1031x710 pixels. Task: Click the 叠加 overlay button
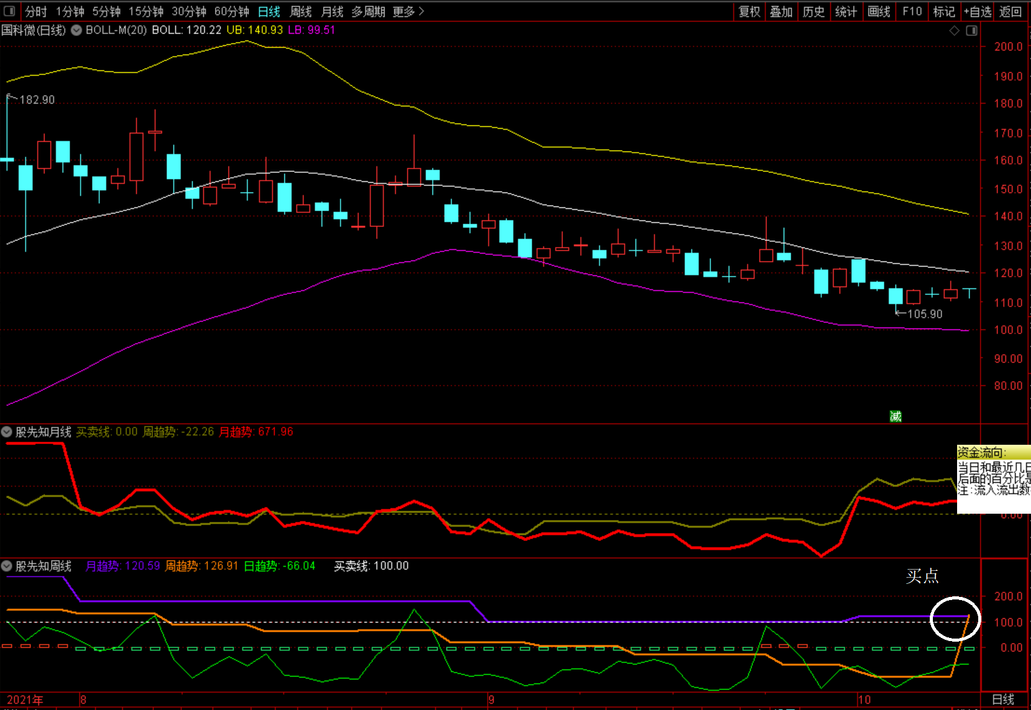(x=781, y=11)
